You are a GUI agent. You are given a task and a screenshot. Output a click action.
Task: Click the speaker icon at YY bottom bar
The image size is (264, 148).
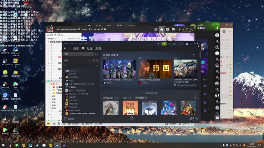(54, 124)
